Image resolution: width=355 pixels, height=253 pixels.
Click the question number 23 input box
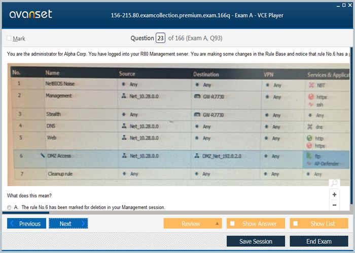point(160,38)
